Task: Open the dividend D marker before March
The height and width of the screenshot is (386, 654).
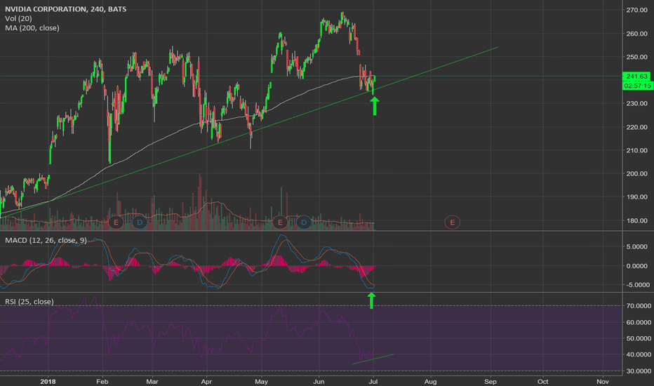Action: tap(140, 222)
